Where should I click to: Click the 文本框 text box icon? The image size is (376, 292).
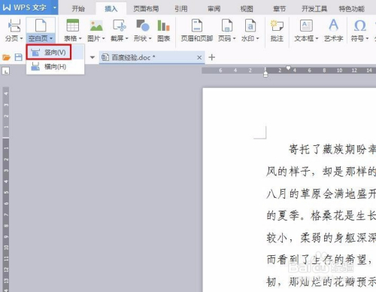pos(306,26)
